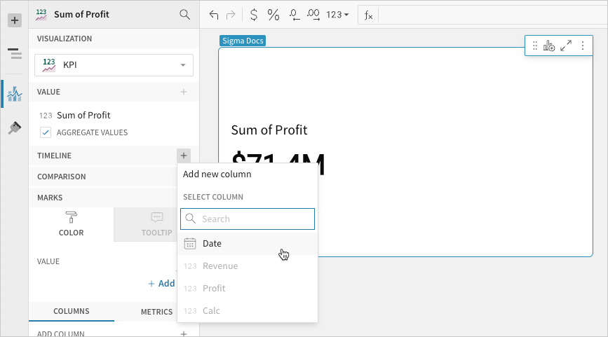Expand the KPI element to fullscreen
608x337 pixels.
pyautogui.click(x=566, y=46)
